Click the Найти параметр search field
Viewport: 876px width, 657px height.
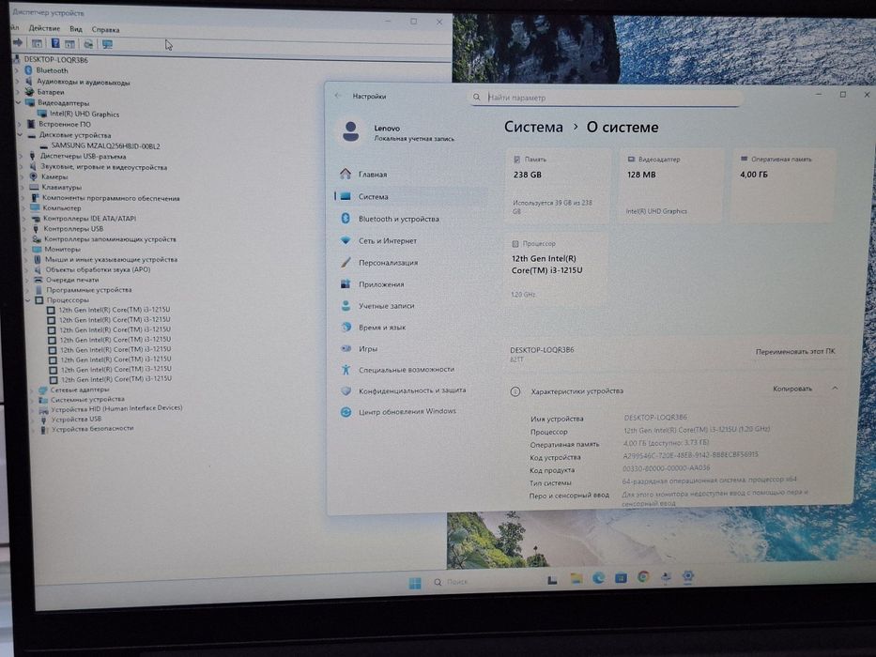607,98
